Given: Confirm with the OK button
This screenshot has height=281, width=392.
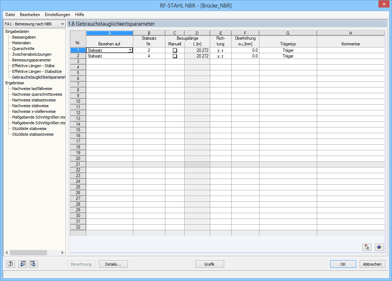Looking at the screenshot, I should pyautogui.click(x=343, y=264).
